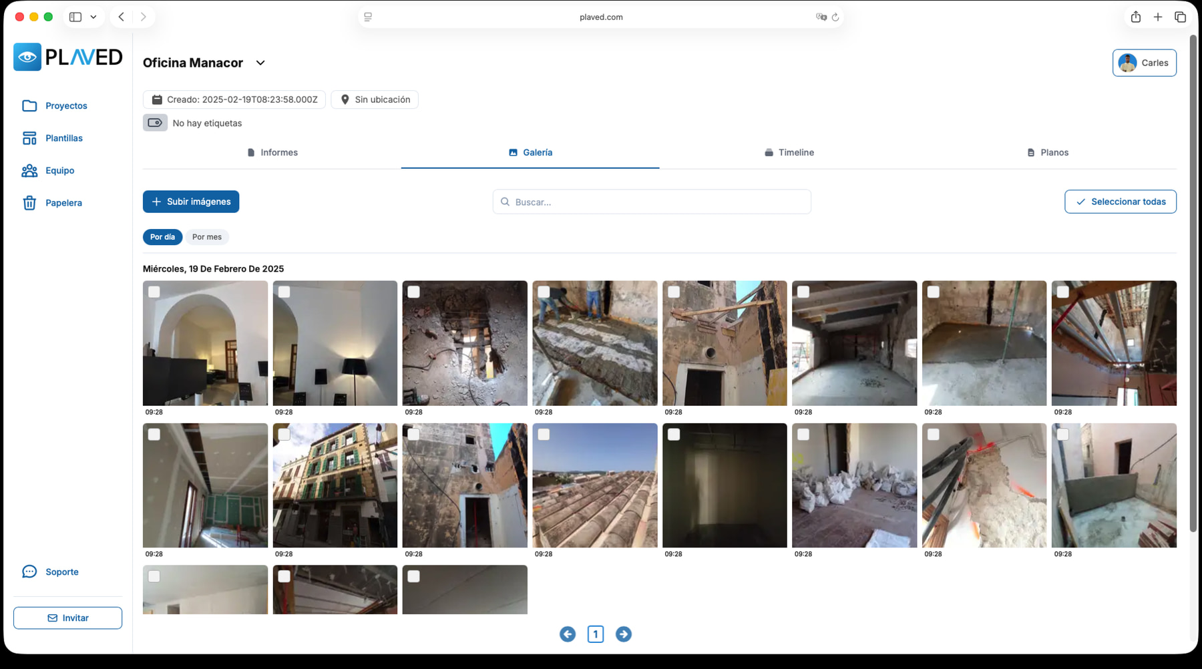Go to next gallery page arrow
The width and height of the screenshot is (1202, 669).
[x=624, y=634]
